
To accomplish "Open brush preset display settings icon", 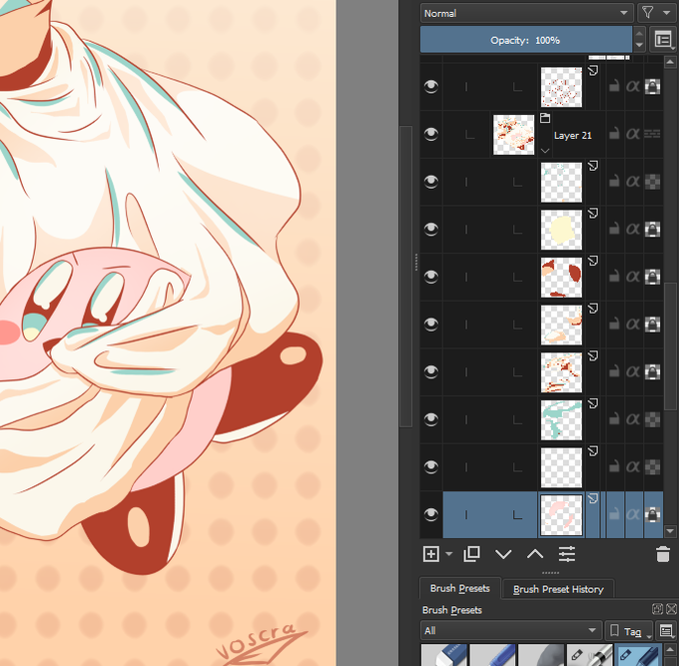I will 667,631.
